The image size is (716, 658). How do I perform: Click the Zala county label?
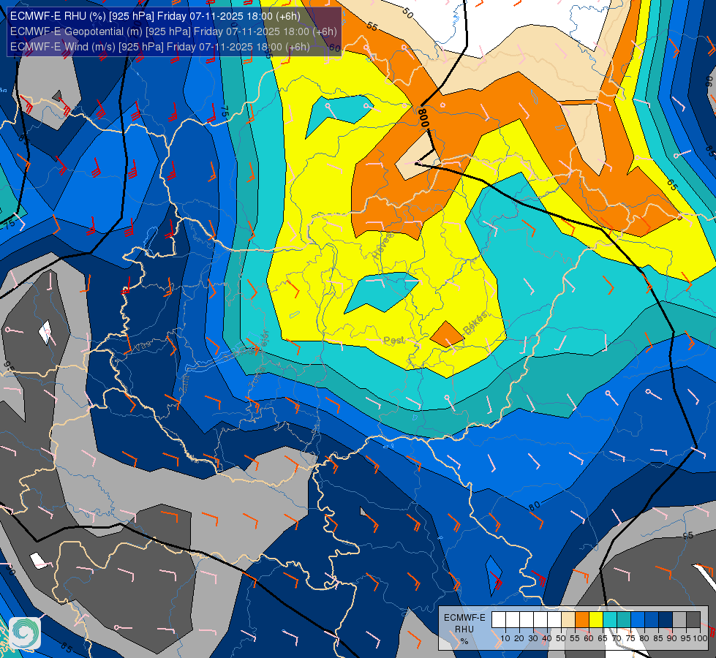pos(184,385)
